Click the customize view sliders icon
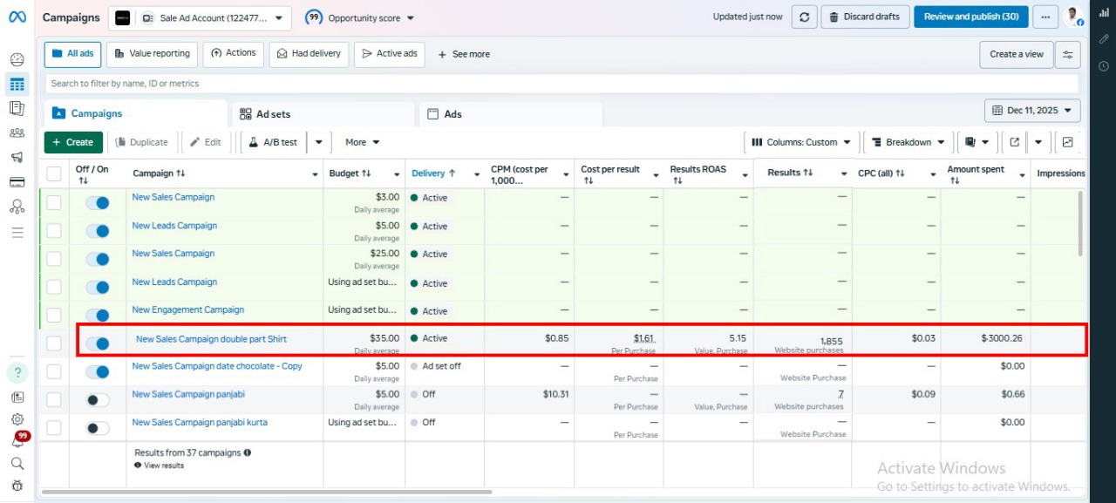This screenshot has width=1116, height=503. (x=1067, y=54)
